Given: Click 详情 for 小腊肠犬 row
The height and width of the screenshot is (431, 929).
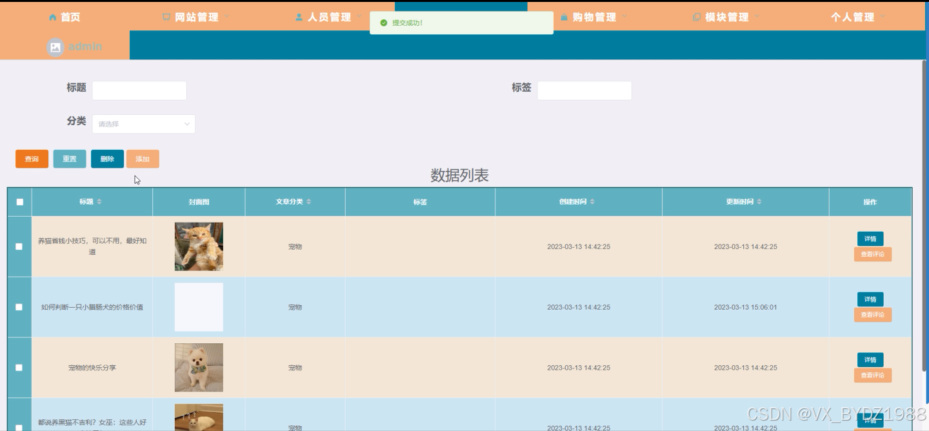Looking at the screenshot, I should [870, 299].
